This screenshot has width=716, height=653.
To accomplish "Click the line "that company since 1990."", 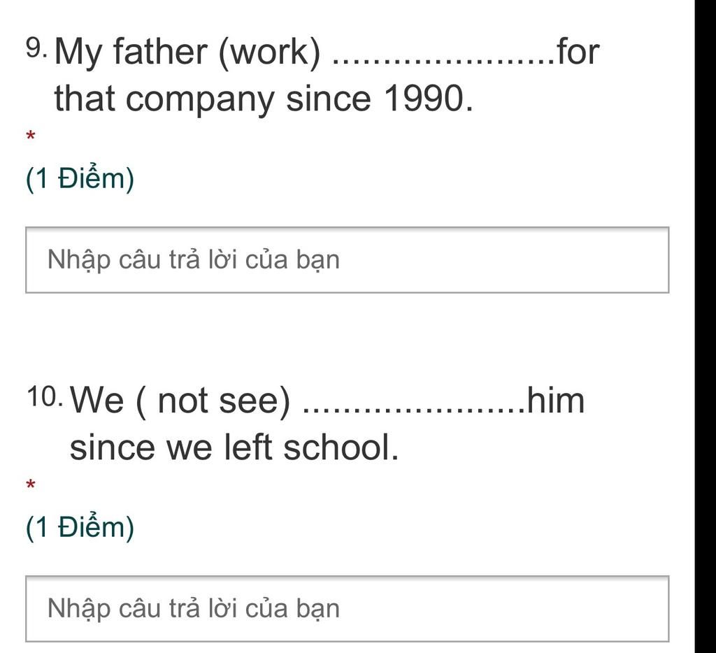I will click(x=264, y=99).
